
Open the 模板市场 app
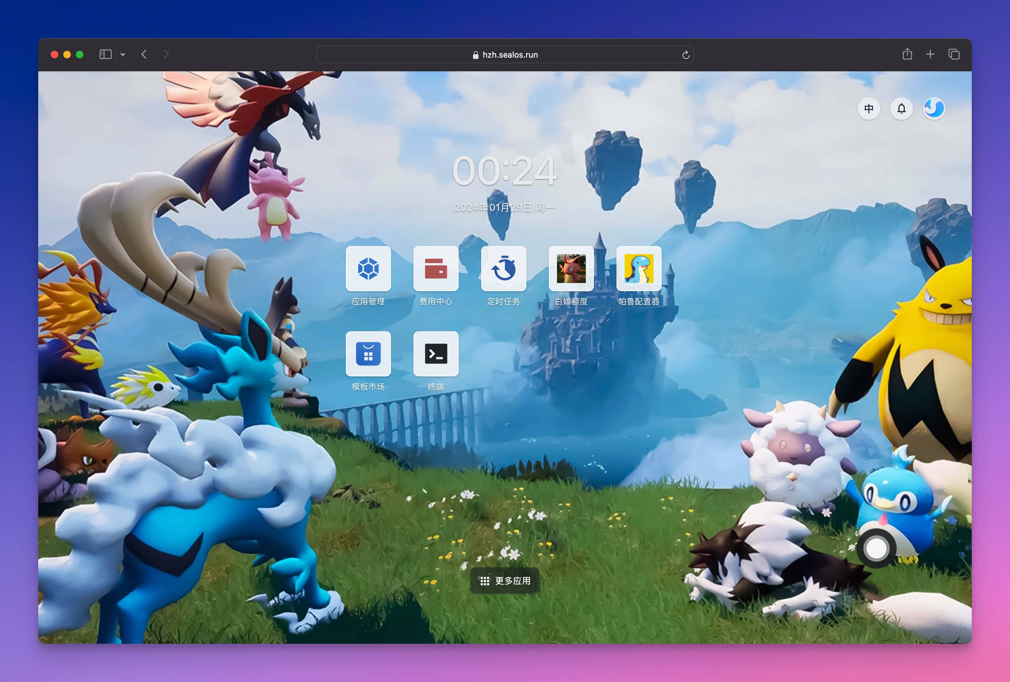click(368, 354)
